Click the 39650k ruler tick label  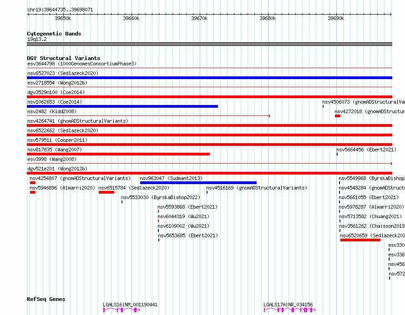63,18
